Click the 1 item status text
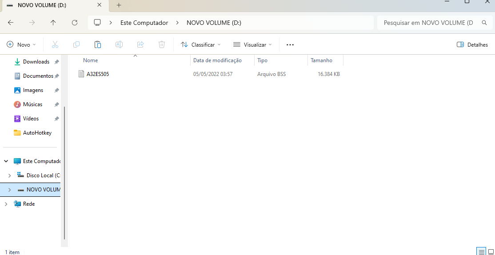495x255 pixels. [12, 252]
